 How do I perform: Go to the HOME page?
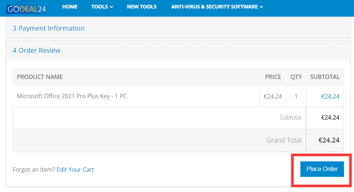(x=70, y=7)
